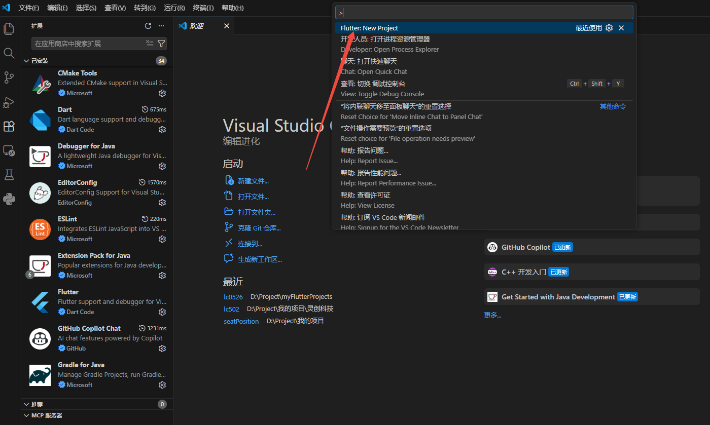Screen dimensions: 710x425
Task: Open the Python icon in activity bar
Action: click(9, 199)
